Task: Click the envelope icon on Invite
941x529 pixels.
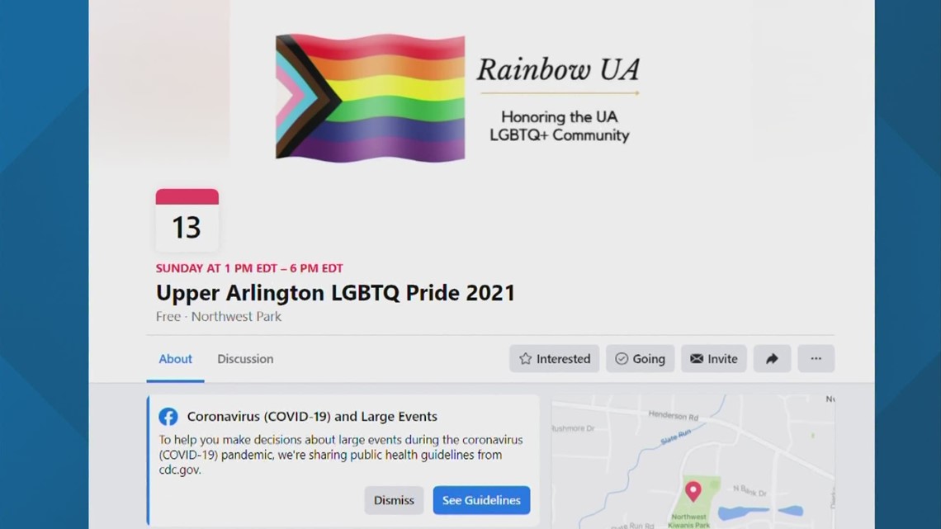Action: pos(697,359)
